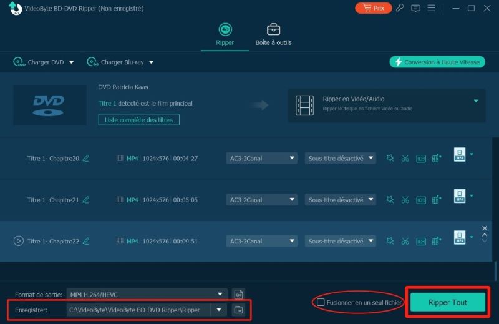Click the effects star icon for Chapitre22
499x324 pixels.
point(390,241)
